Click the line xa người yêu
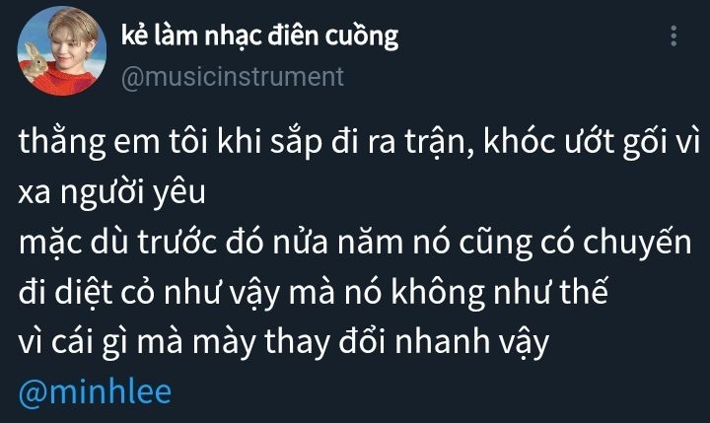The image size is (710, 423). pyautogui.click(x=111, y=192)
